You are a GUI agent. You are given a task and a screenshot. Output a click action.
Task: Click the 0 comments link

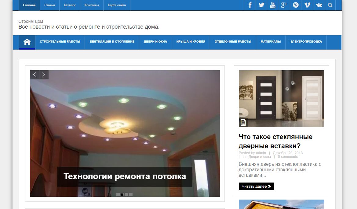(288, 157)
